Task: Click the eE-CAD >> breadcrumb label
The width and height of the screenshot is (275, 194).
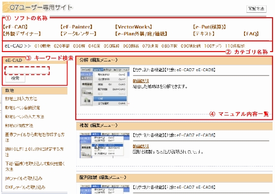Action: pos(18,46)
